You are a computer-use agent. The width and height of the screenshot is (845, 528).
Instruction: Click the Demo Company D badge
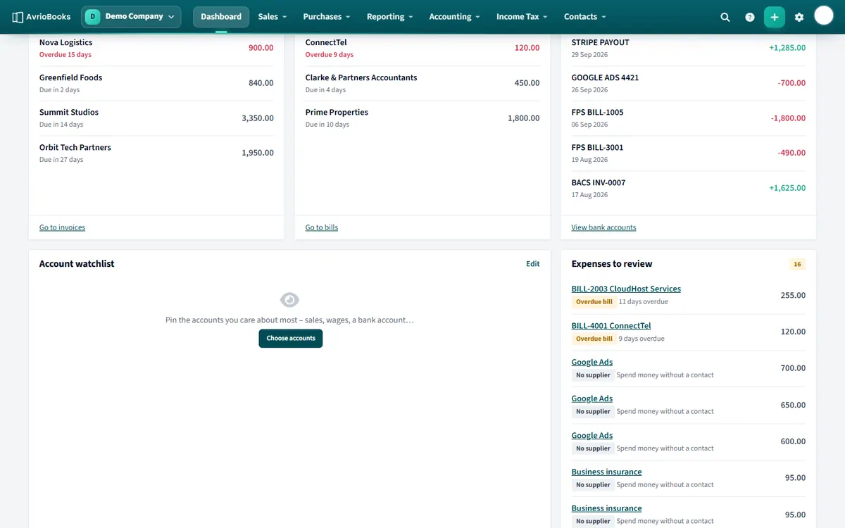click(93, 17)
